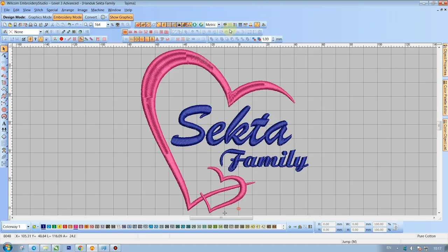
Task: Increment the 1.00 mm spinner
Action: coord(273,38)
